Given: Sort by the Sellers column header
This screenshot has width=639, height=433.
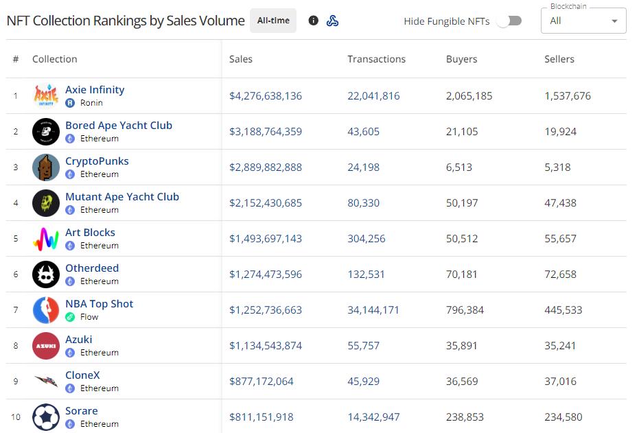Looking at the screenshot, I should click(x=559, y=59).
